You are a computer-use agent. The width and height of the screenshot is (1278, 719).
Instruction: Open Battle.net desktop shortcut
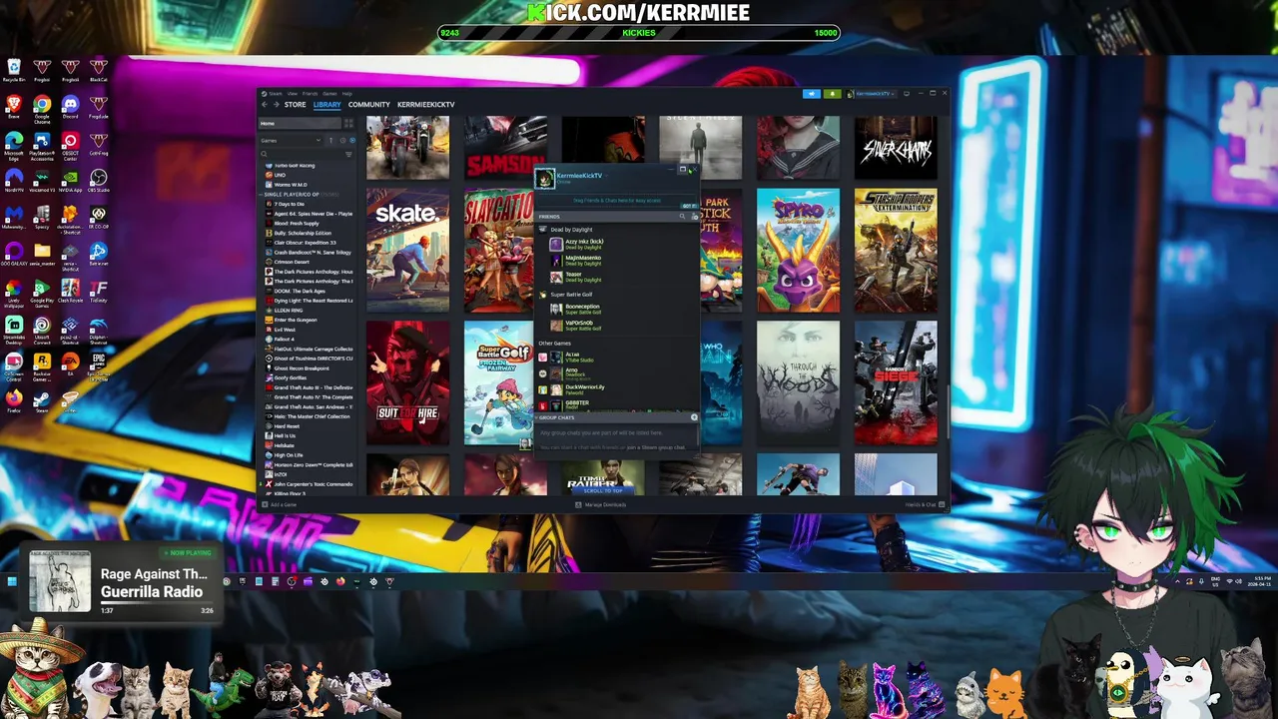point(99,255)
